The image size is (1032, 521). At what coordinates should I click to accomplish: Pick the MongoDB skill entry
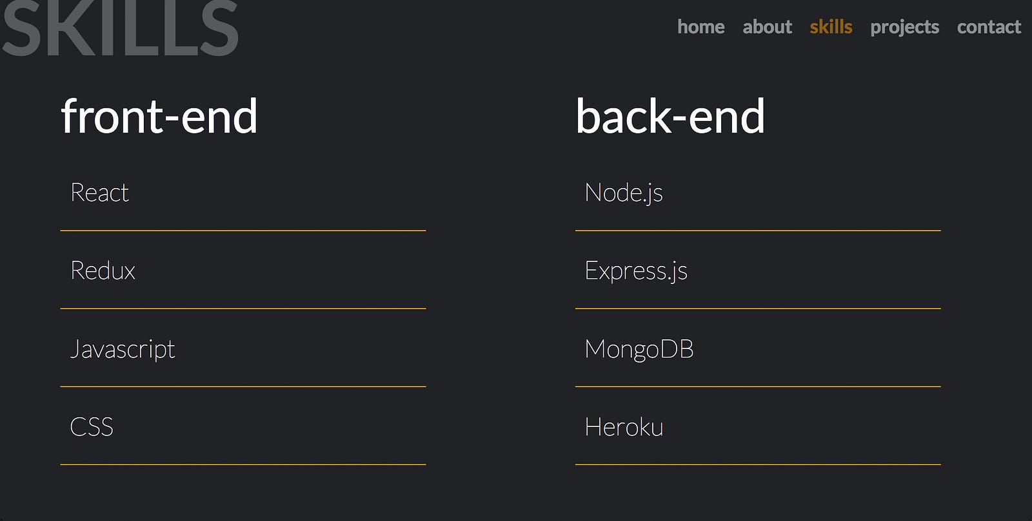(x=639, y=349)
